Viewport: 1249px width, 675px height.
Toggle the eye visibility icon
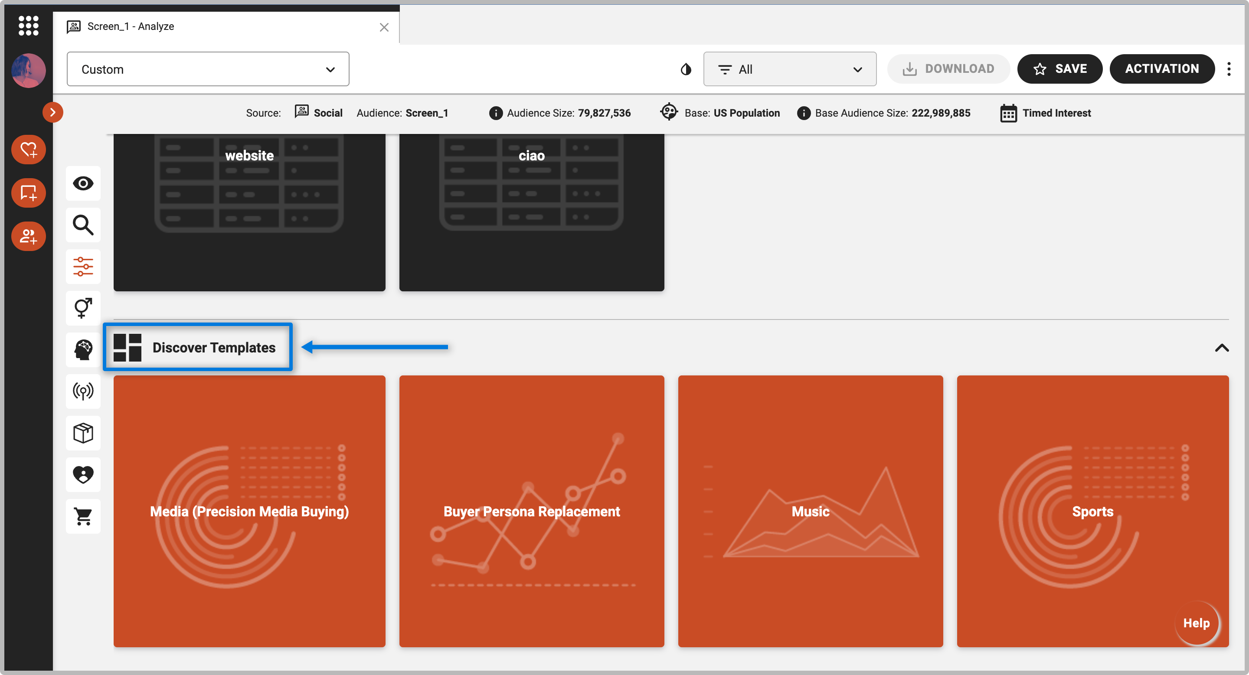pyautogui.click(x=83, y=184)
